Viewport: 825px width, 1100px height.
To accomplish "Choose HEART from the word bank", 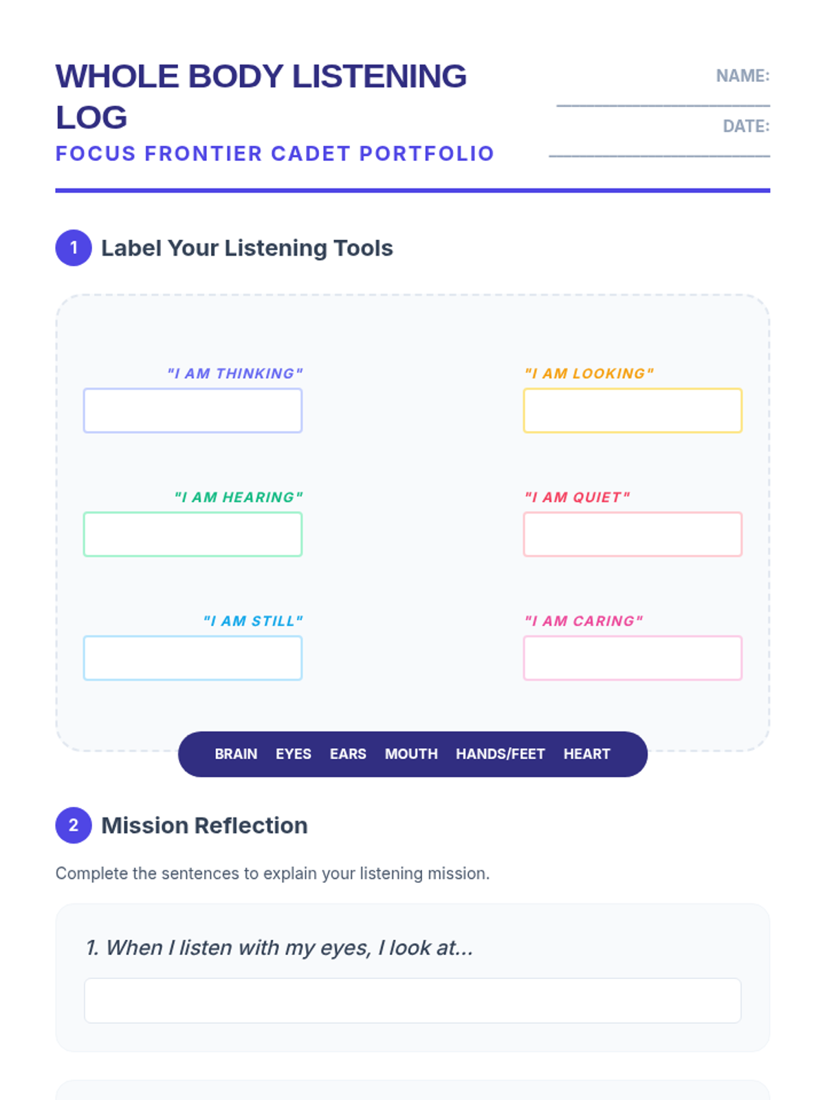I will [x=587, y=754].
